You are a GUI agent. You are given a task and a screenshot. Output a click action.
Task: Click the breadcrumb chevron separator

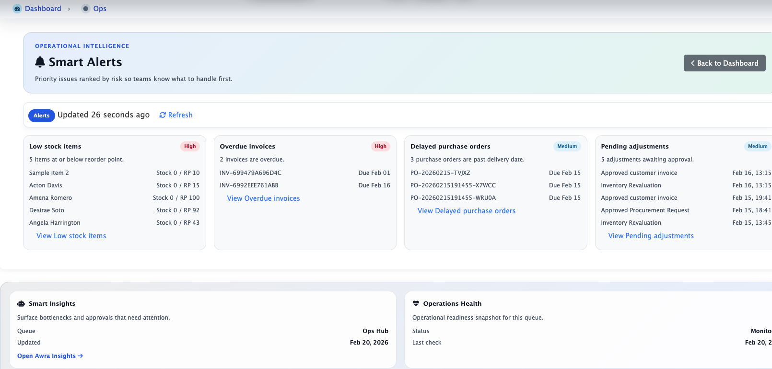point(69,9)
